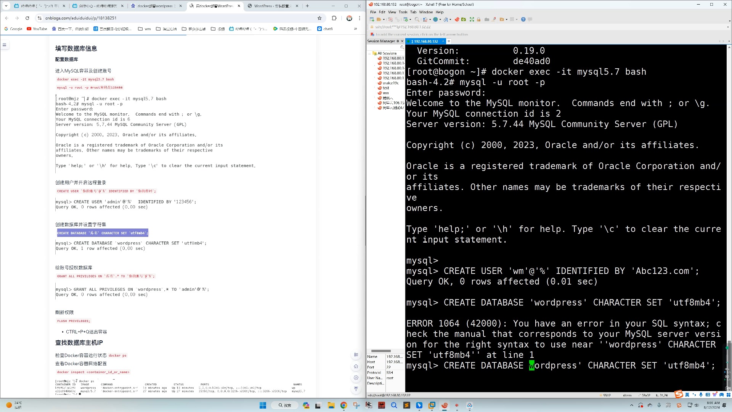Click the Xshell Open Session folder icon
This screenshot has width=732, height=412.
[379, 19]
